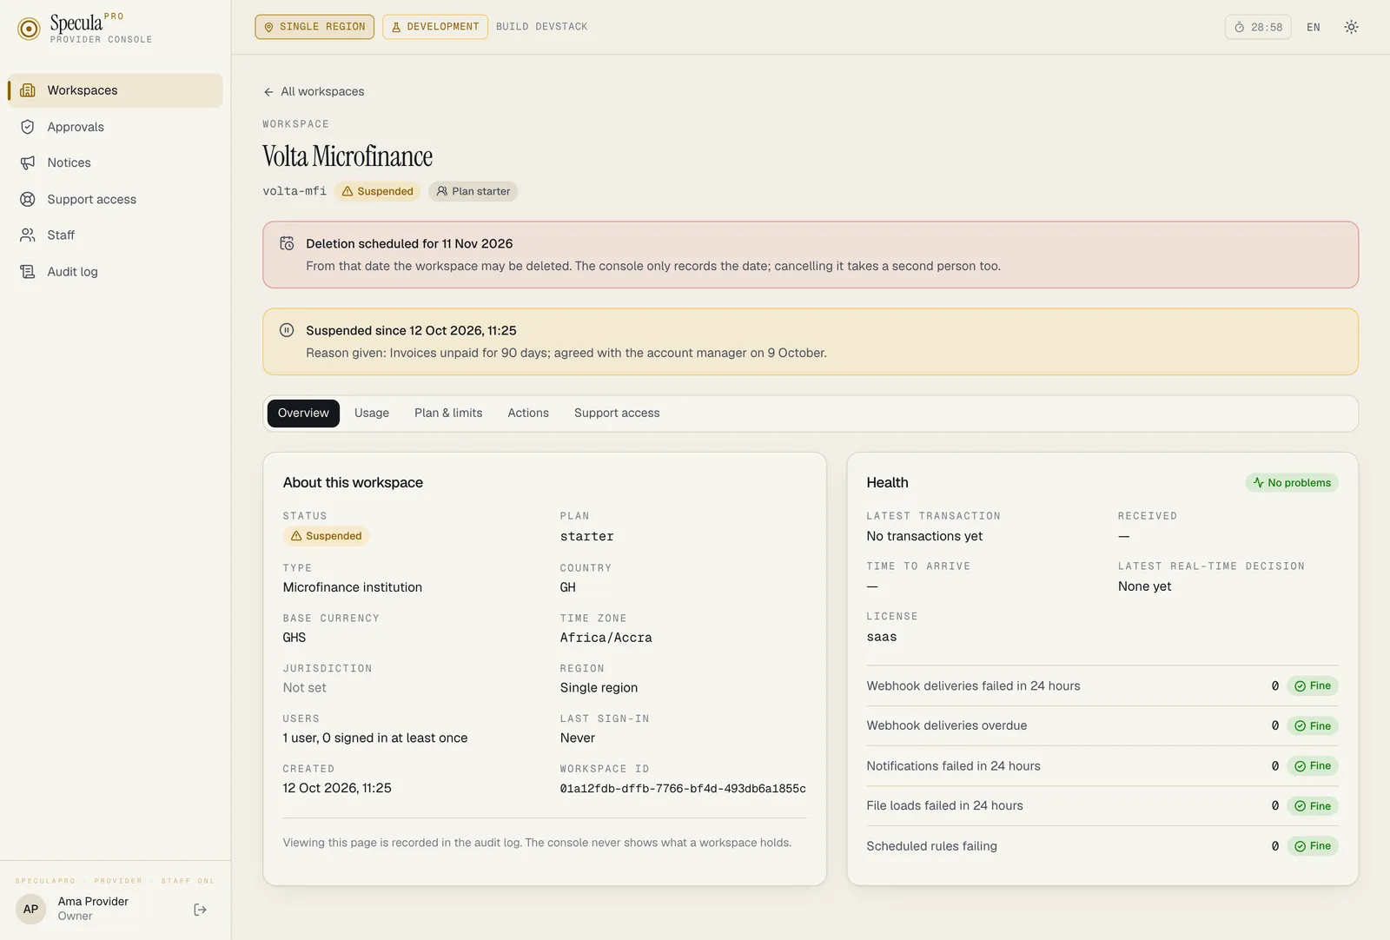This screenshot has height=940, width=1390.
Task: Click the Notices megaphone icon
Action: (x=28, y=162)
